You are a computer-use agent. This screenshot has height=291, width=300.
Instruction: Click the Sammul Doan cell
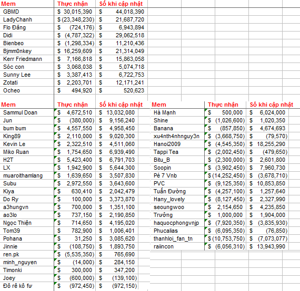pyautogui.click(x=27, y=112)
